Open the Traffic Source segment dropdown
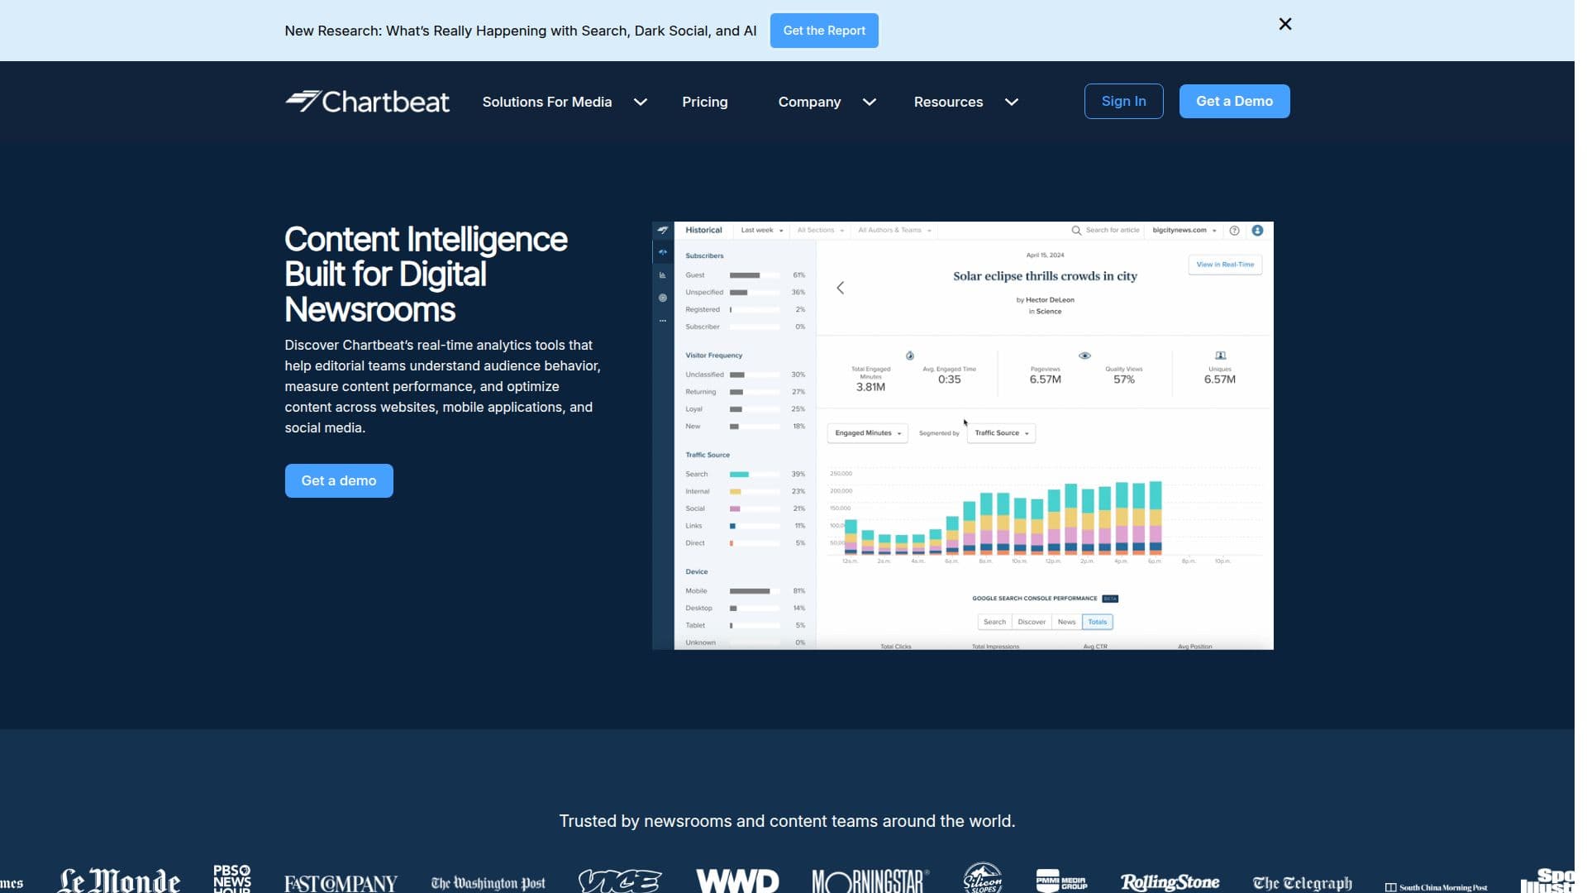1587x893 pixels. [1001, 433]
